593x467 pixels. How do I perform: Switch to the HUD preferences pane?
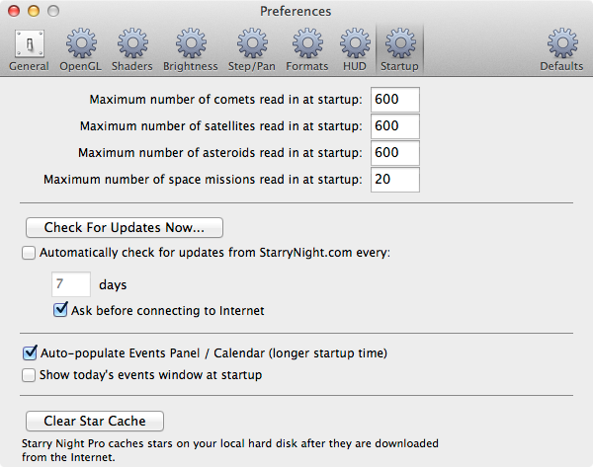tap(355, 49)
